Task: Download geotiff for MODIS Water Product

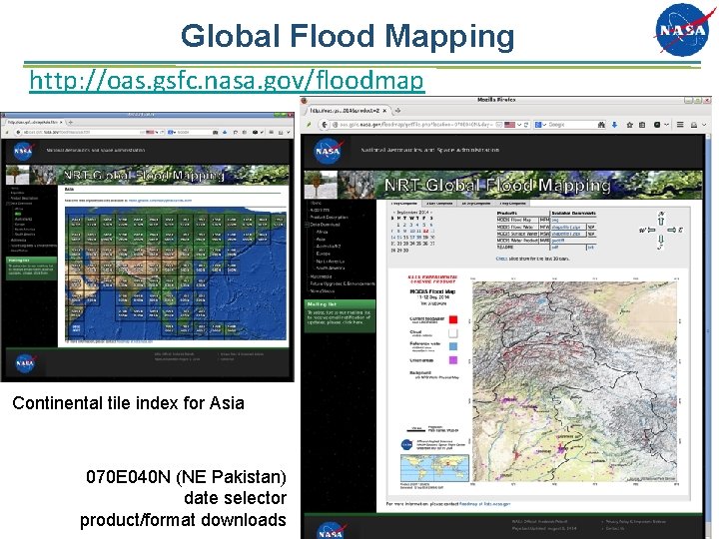Action: click(x=558, y=241)
